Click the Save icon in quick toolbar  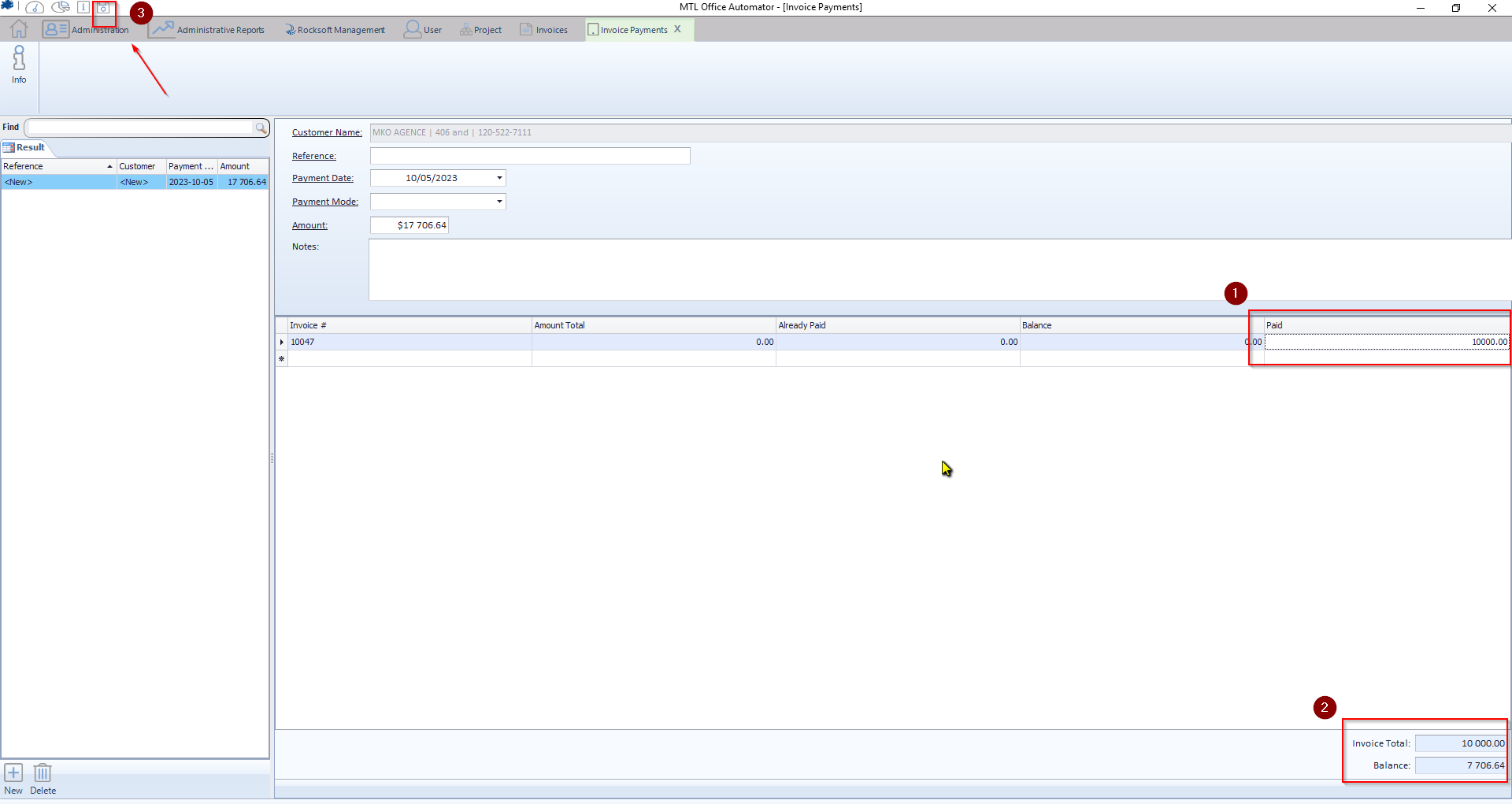point(103,8)
